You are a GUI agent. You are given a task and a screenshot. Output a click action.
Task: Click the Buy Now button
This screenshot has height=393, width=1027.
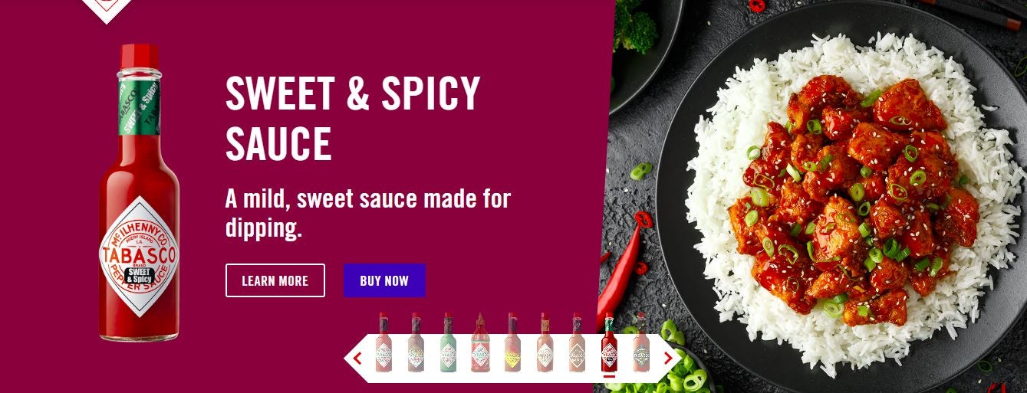click(384, 280)
